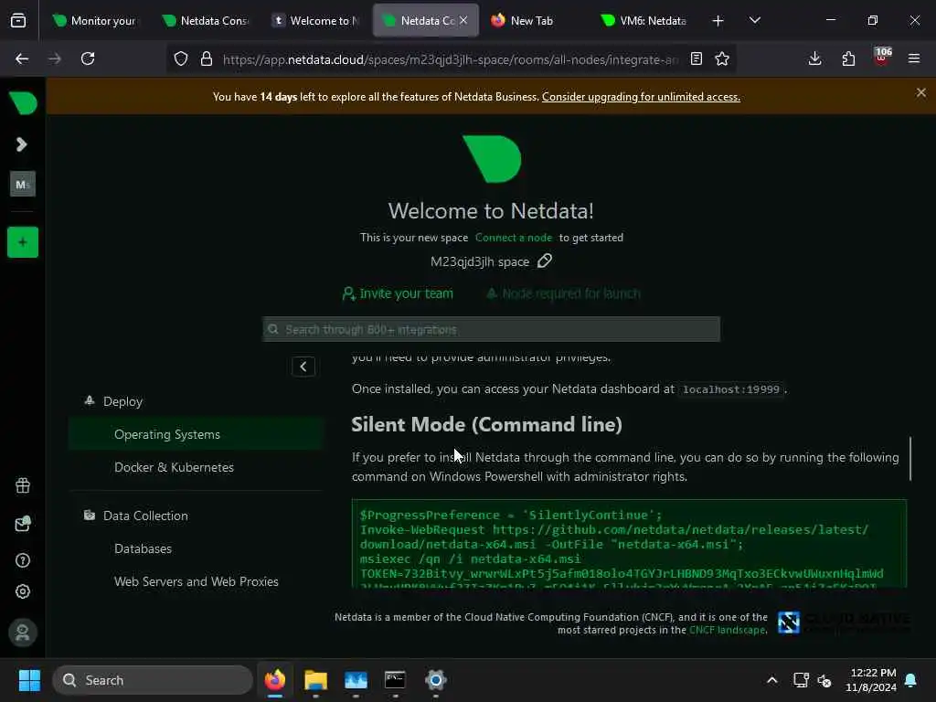Select Operating Systems in the list
936x702 pixels.
[196, 434]
